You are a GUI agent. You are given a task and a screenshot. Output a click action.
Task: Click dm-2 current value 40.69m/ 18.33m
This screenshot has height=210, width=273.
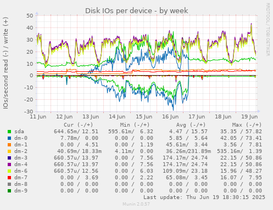coord(79,151)
